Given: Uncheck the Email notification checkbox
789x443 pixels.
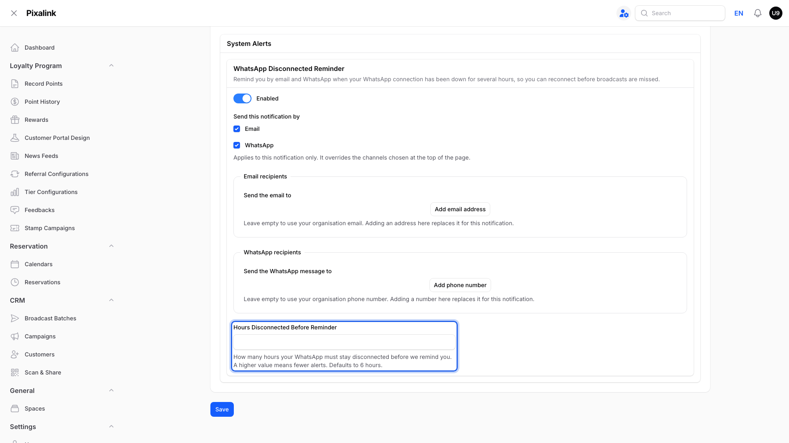Looking at the screenshot, I should pos(237,129).
